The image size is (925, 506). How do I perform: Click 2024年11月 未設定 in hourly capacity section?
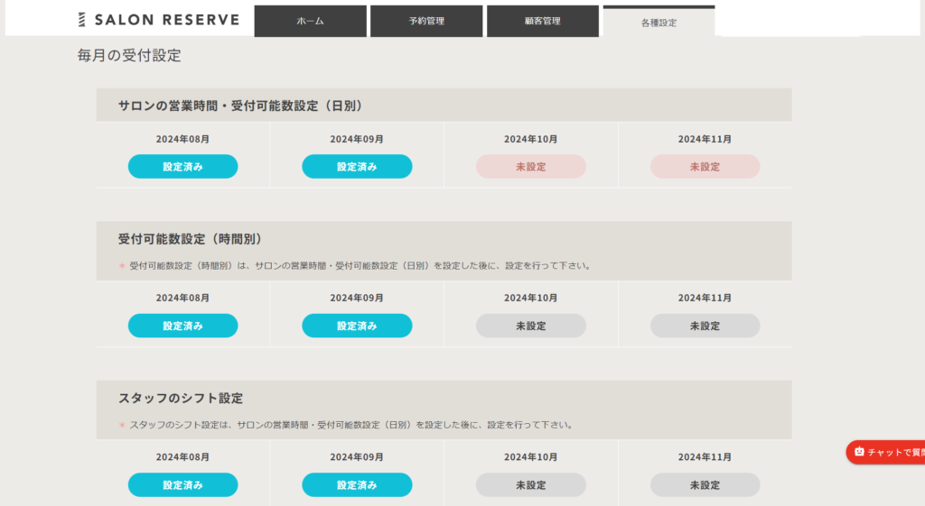click(705, 326)
